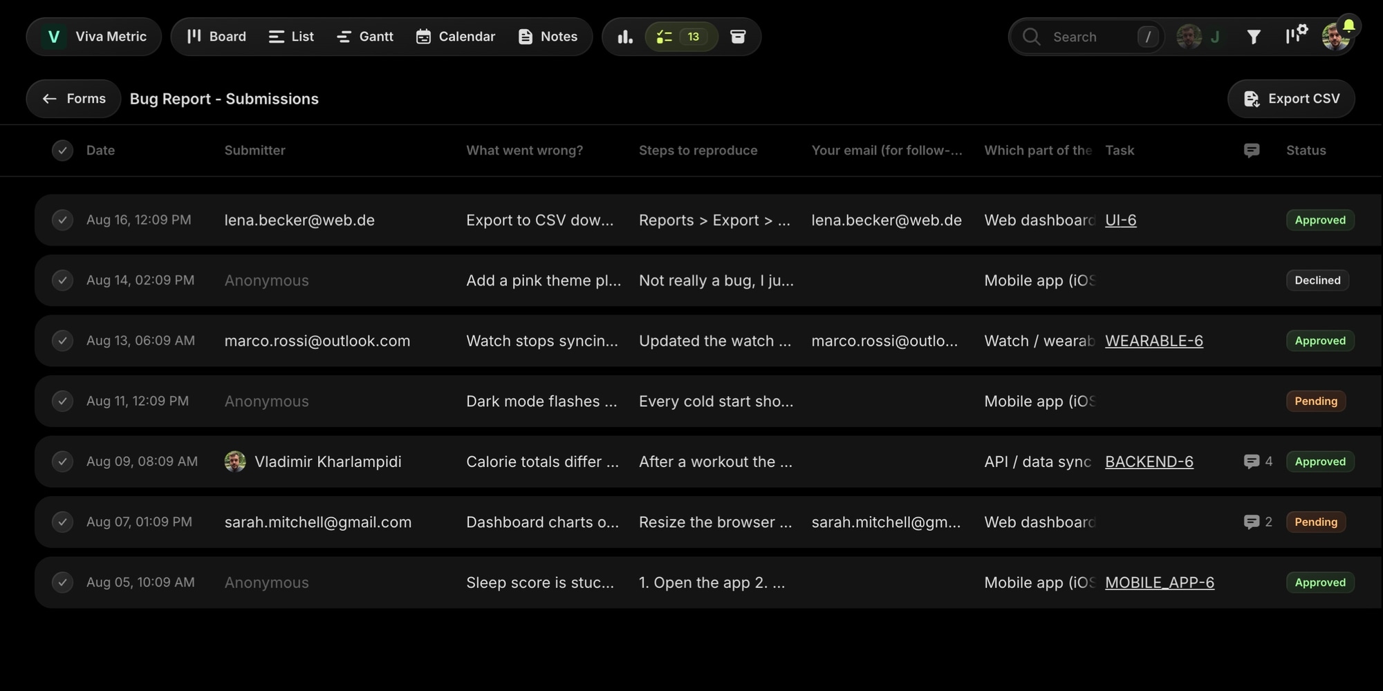
Task: Open Pending status on sarah.mitchell row
Action: tap(1316, 522)
